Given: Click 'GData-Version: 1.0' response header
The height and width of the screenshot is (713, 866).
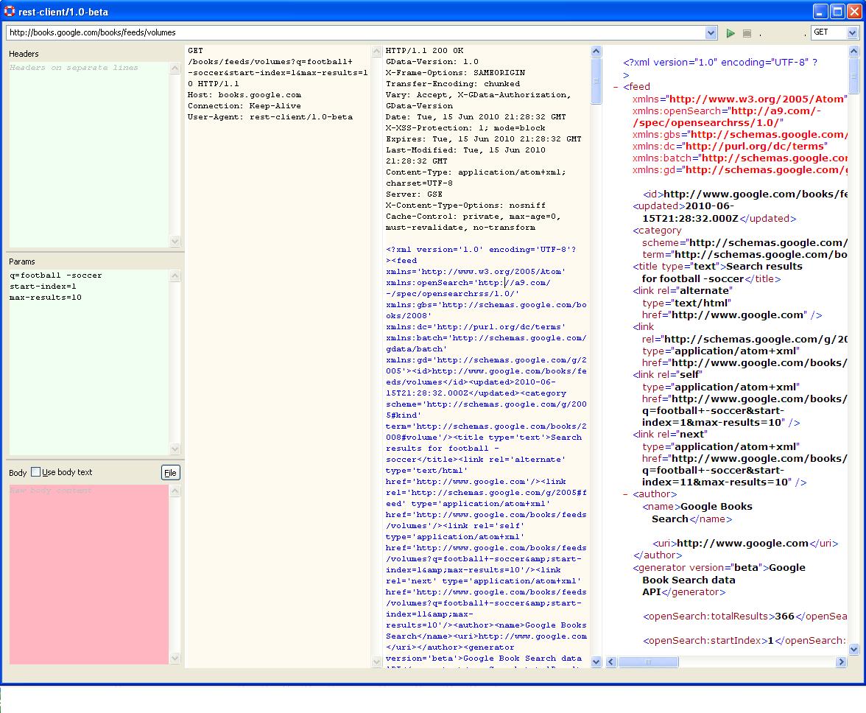Looking at the screenshot, I should [432, 61].
